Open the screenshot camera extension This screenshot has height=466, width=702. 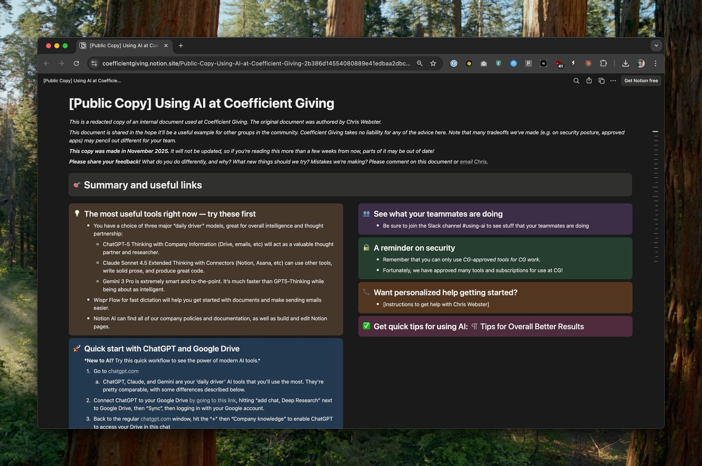point(483,63)
